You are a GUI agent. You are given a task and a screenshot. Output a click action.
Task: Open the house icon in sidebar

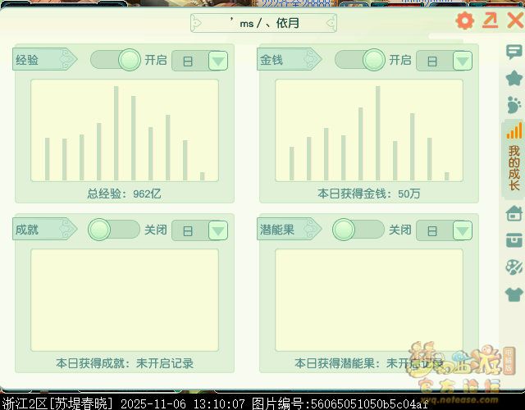point(514,213)
